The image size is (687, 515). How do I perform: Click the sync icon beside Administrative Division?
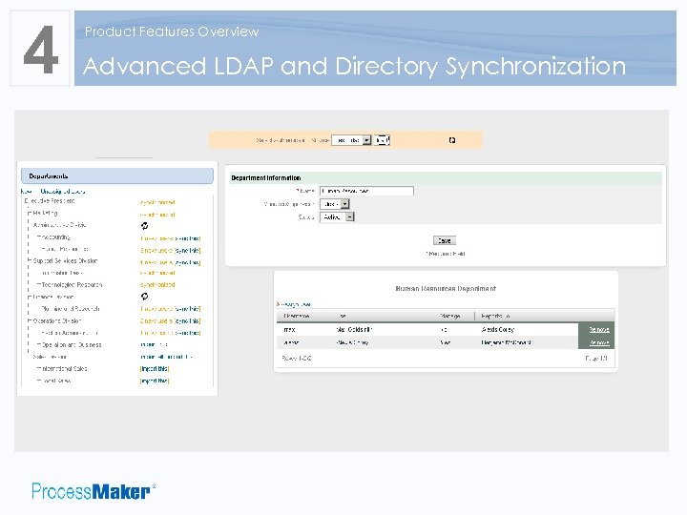click(x=145, y=225)
